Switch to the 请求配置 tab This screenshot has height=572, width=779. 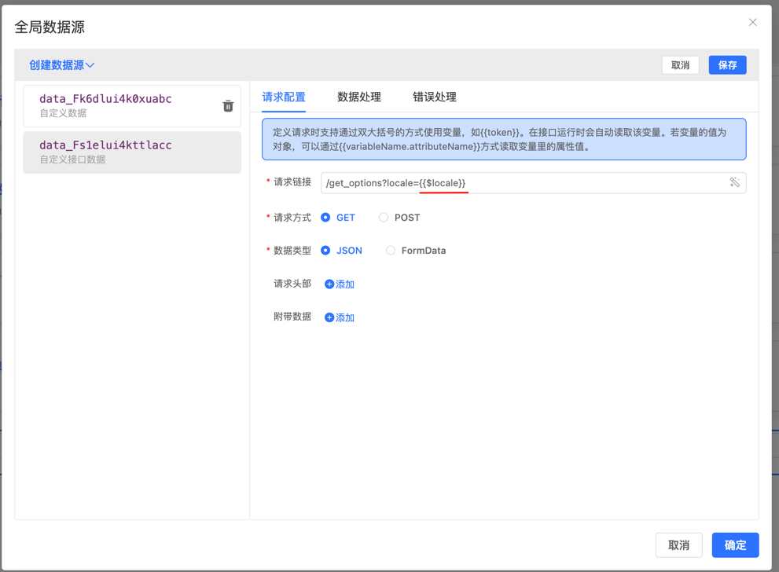(284, 97)
